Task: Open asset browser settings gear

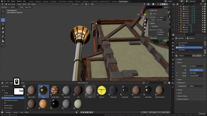Action: click(x=169, y=83)
